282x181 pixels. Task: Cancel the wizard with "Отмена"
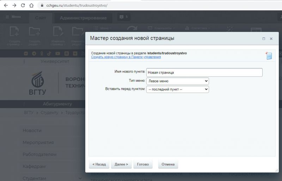[x=168, y=164]
